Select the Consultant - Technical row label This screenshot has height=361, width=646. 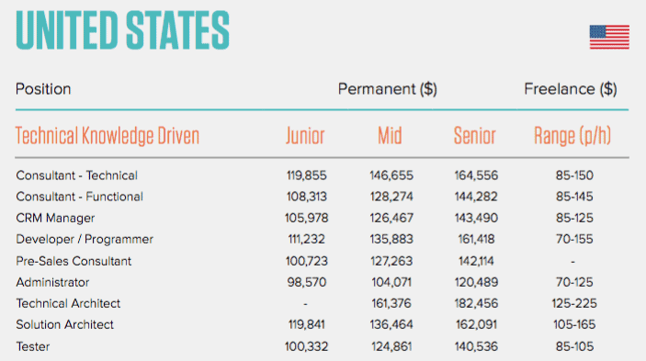(x=76, y=175)
